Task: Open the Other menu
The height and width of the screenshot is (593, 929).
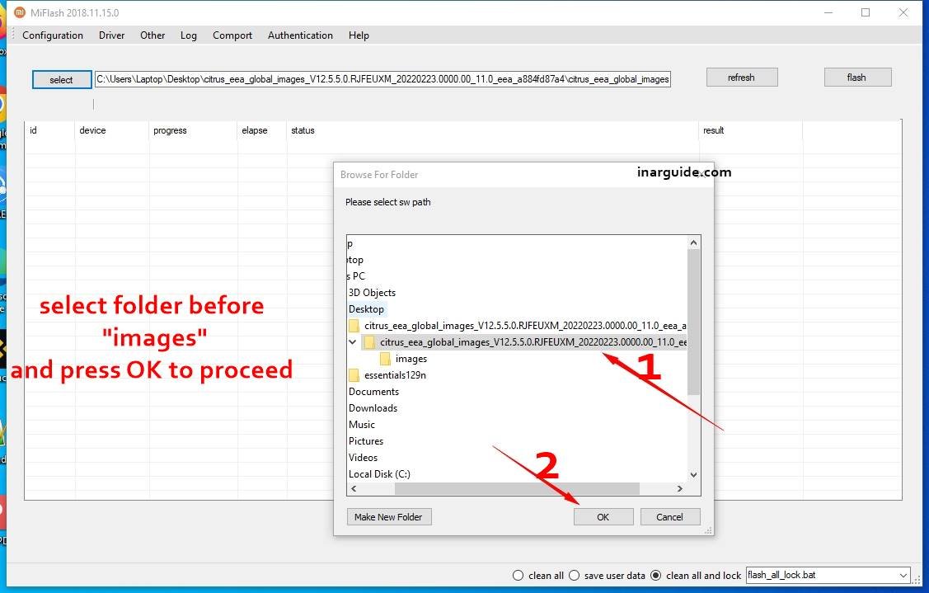Action: [152, 35]
